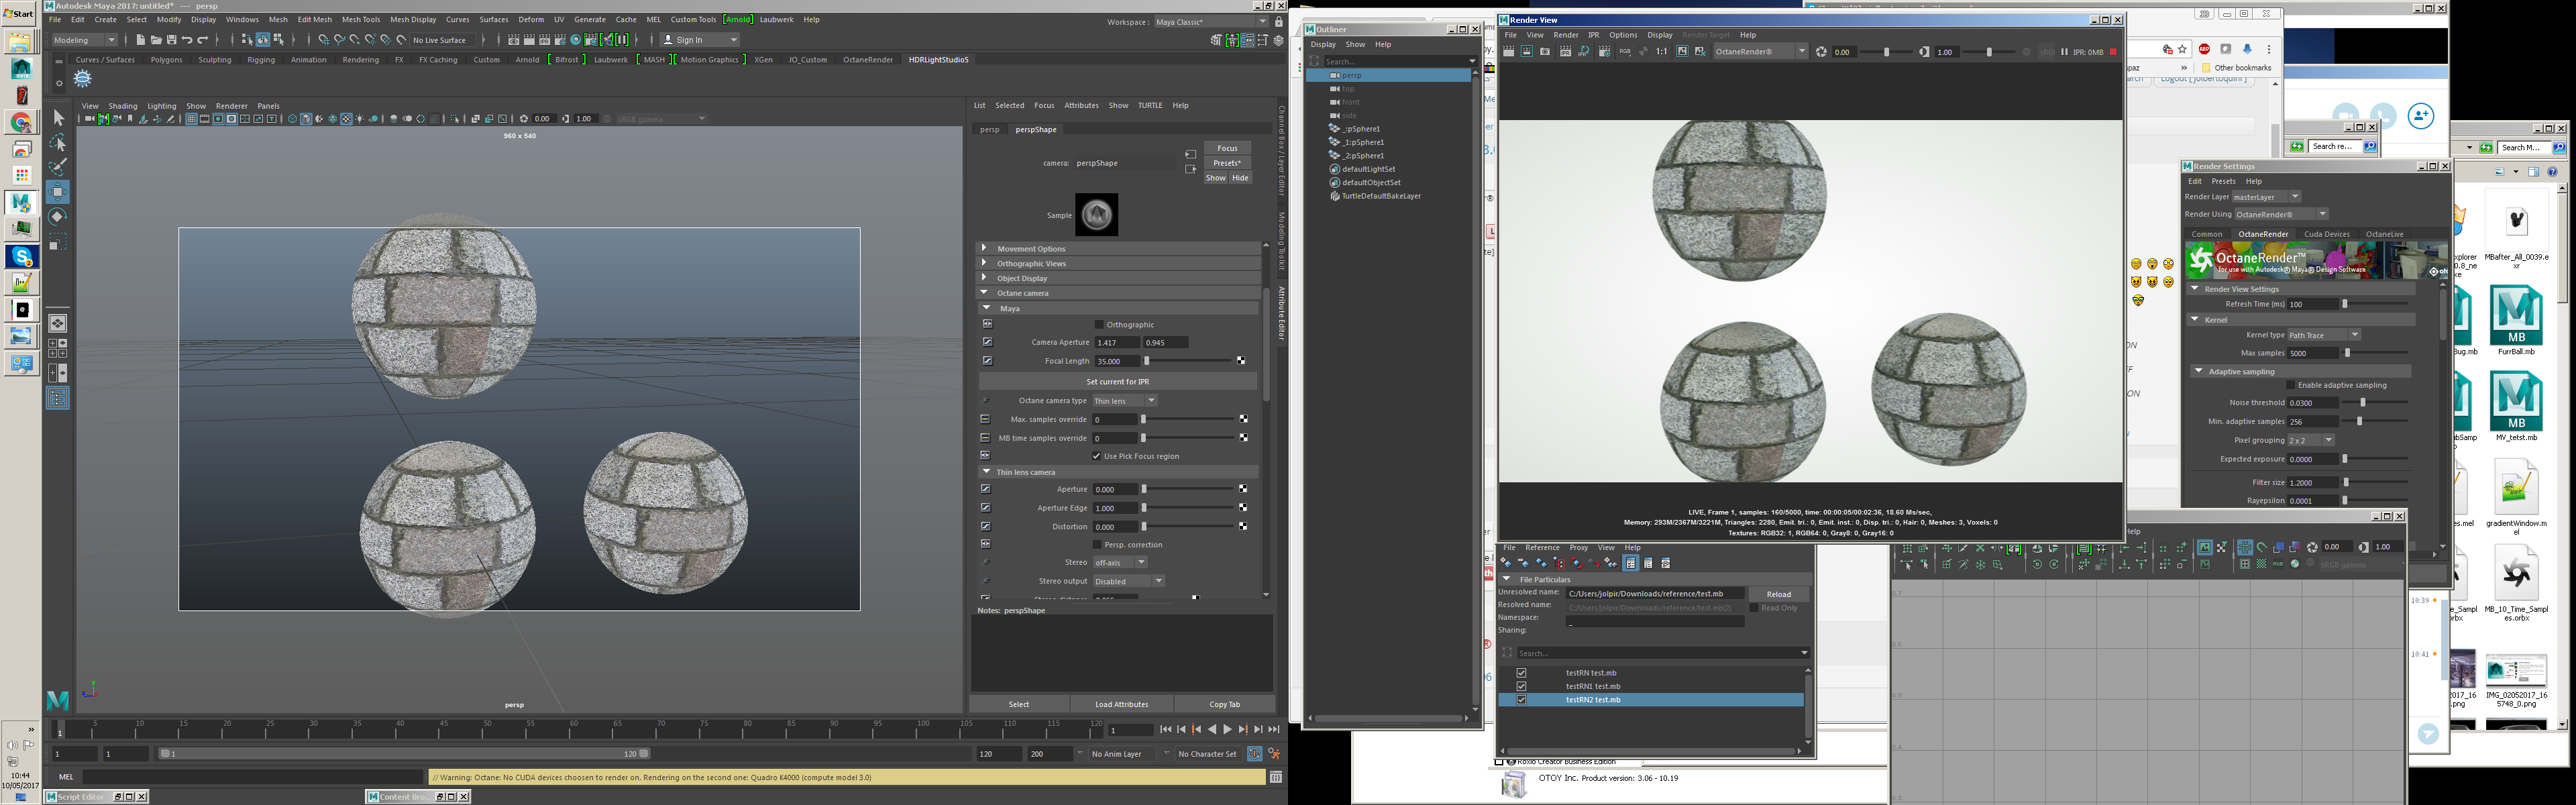
Task: Create a new scene with the toolbar icon
Action: (141, 40)
